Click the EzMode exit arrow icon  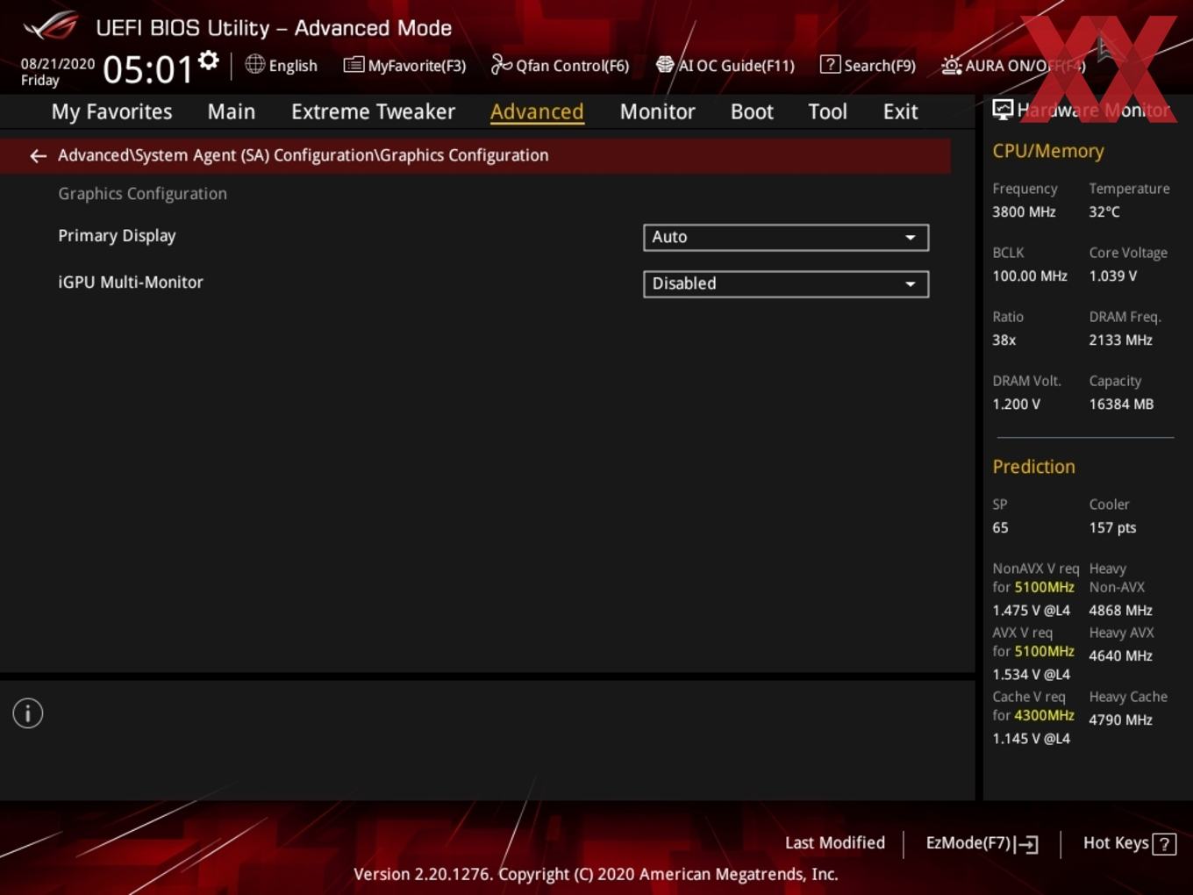coord(1026,844)
